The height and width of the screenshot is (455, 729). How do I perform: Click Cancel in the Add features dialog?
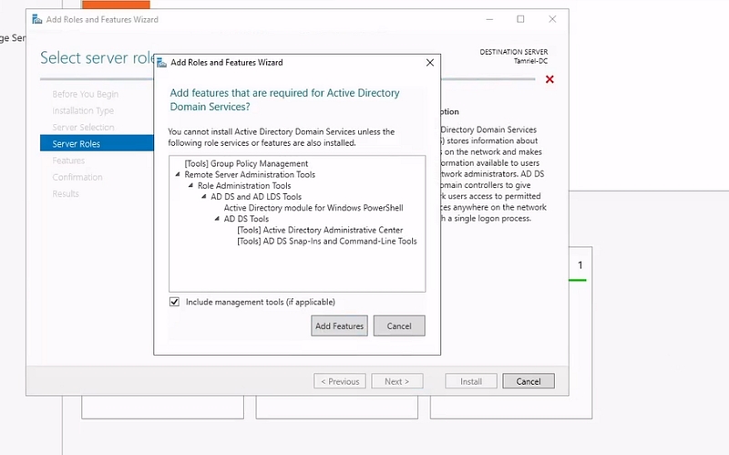[x=399, y=326]
